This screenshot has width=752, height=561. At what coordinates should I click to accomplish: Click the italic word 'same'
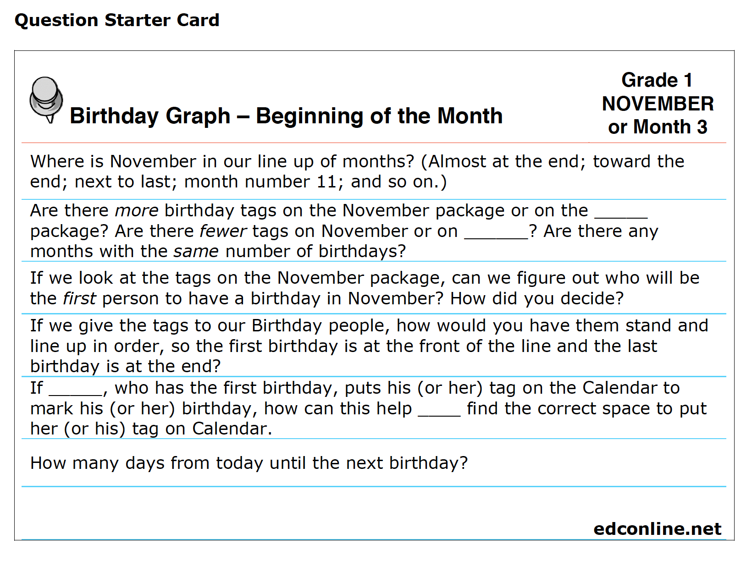point(196,251)
